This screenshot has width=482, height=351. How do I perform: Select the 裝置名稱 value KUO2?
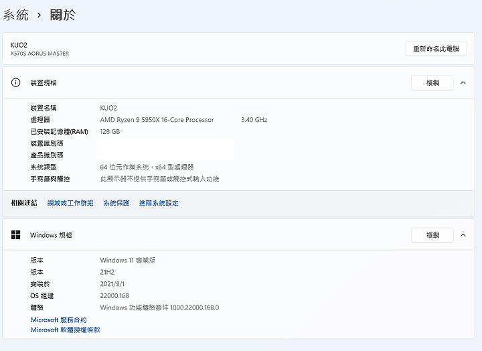tap(108, 108)
